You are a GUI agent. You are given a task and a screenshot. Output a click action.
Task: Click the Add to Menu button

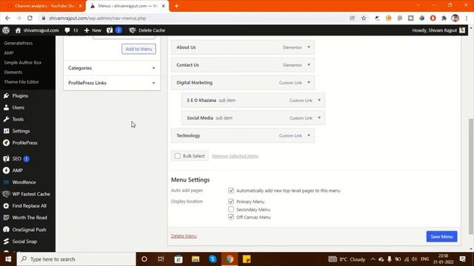pyautogui.click(x=138, y=49)
